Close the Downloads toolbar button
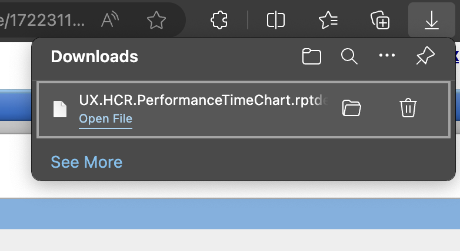The height and width of the screenshot is (251, 460). click(432, 20)
